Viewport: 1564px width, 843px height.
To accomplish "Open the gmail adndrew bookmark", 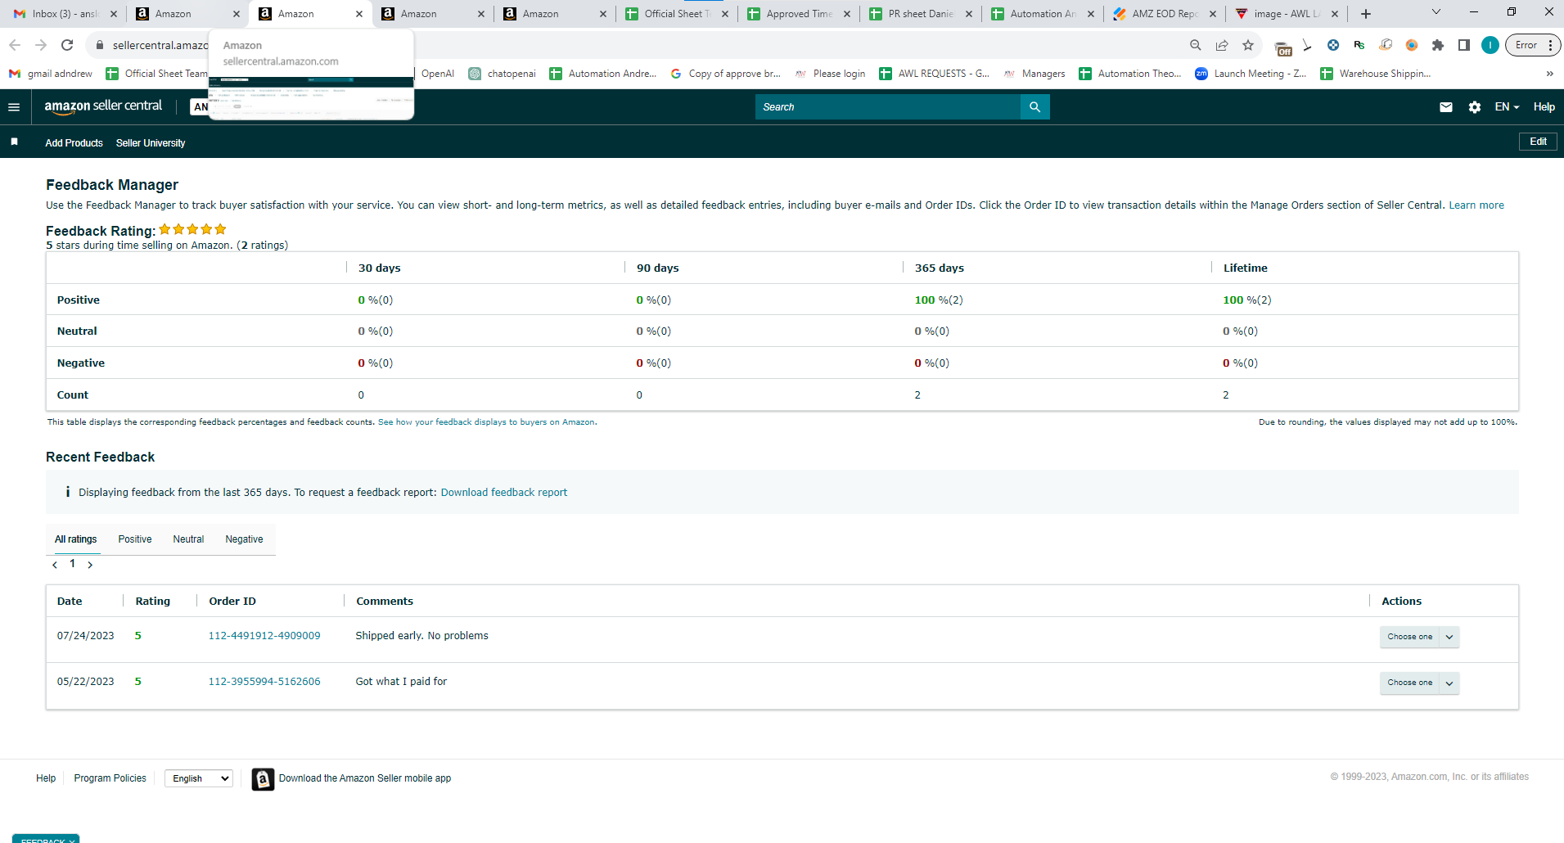I will pyautogui.click(x=51, y=74).
